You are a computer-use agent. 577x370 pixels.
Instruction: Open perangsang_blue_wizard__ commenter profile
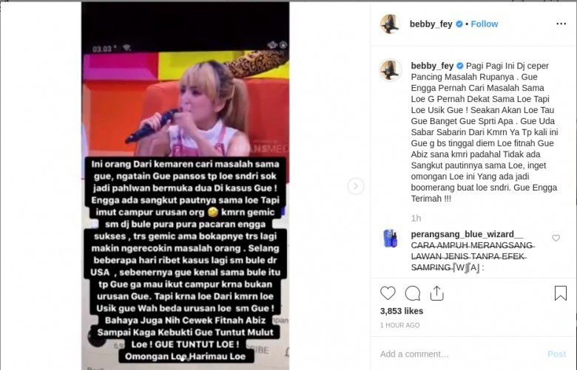467,234
